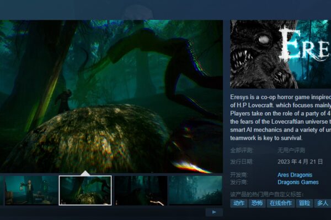The image size is (331, 220).
Task: Click the release date 2023 年 4 月 21 日
Action: 300,162
